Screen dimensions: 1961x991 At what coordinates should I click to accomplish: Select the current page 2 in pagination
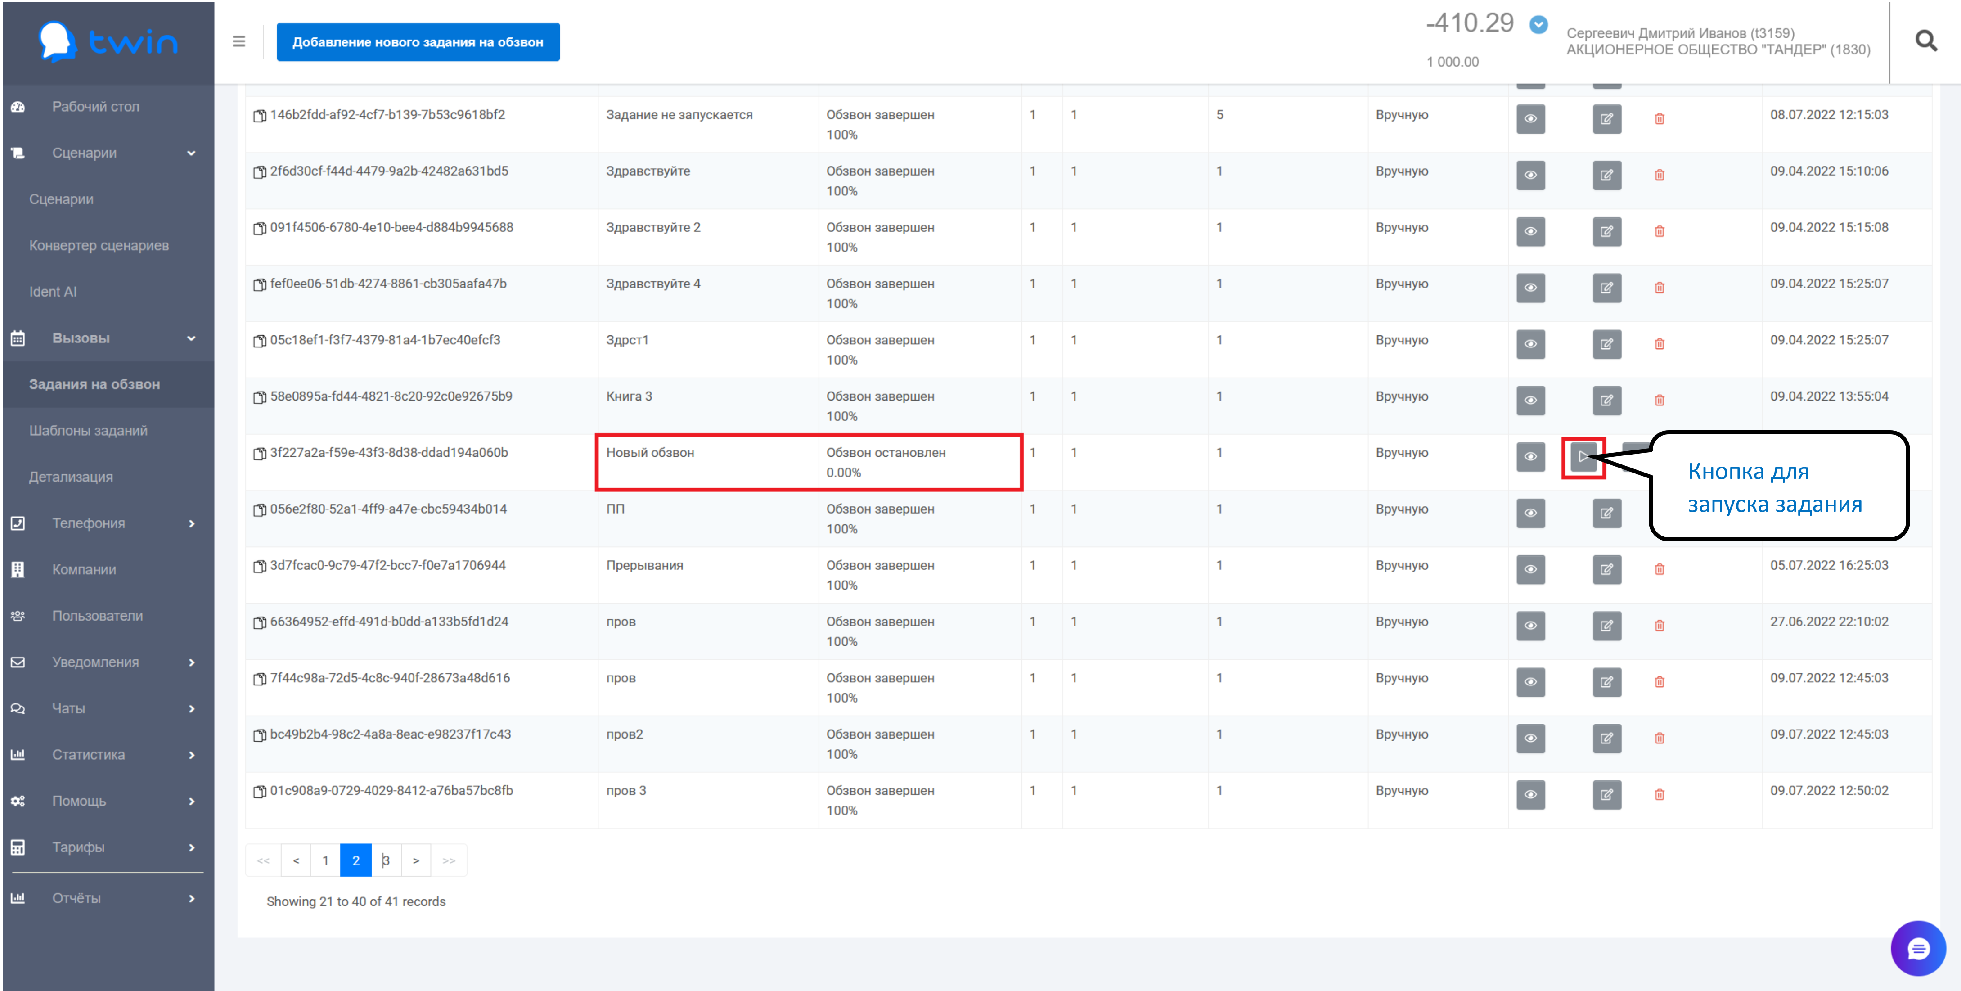(x=355, y=861)
